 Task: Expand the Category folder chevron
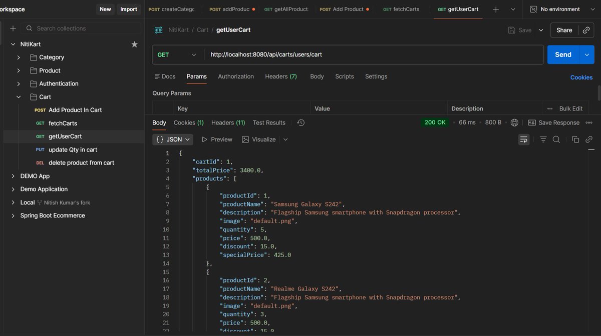coord(19,57)
